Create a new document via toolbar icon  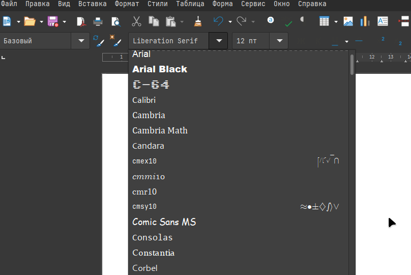(7, 21)
